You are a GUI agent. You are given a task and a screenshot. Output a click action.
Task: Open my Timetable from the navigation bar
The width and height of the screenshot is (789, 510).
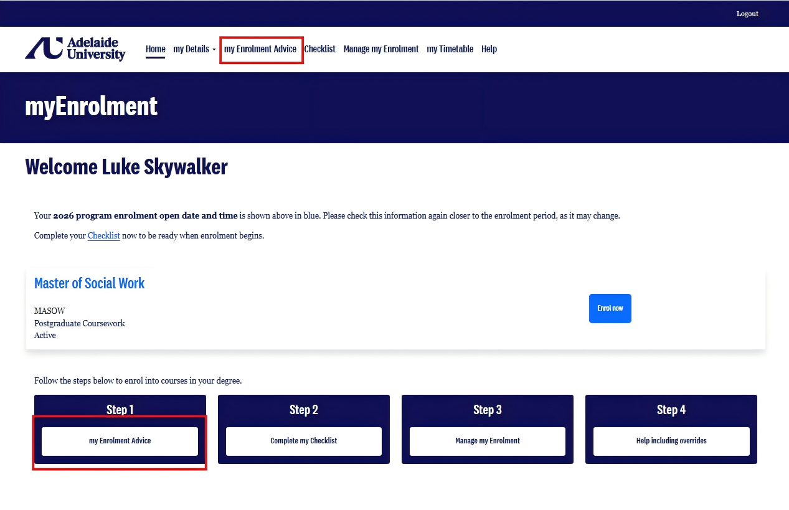(x=450, y=49)
